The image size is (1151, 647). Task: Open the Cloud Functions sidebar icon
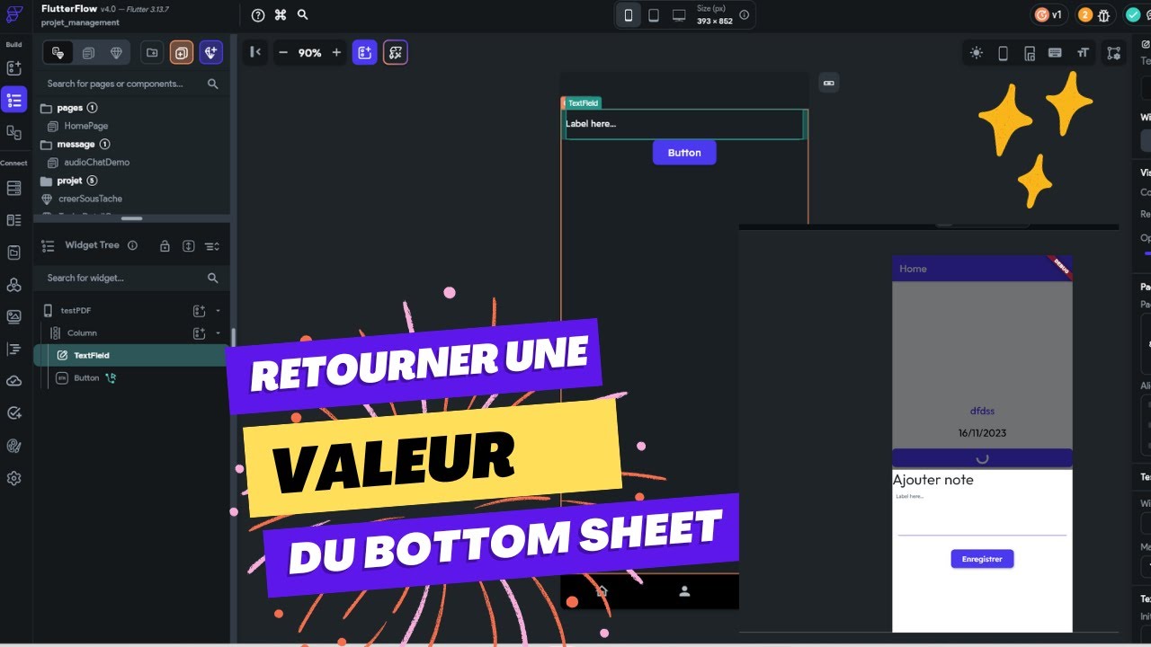pos(13,381)
